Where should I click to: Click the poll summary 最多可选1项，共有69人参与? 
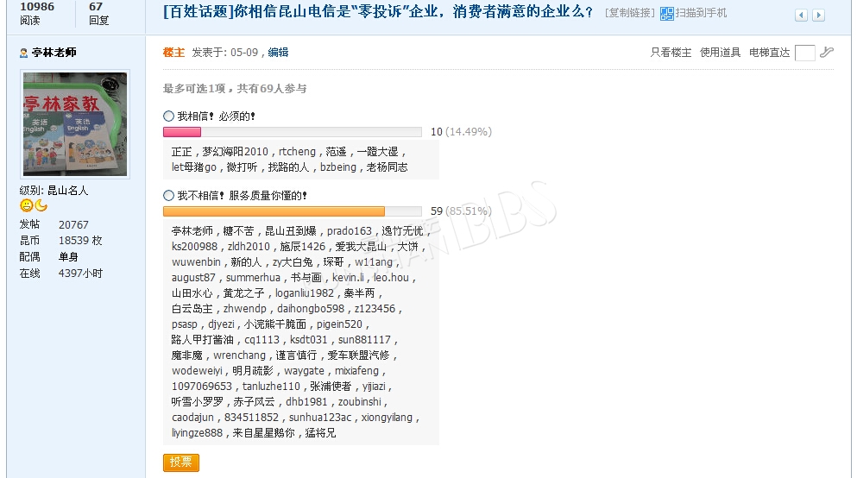(235, 89)
